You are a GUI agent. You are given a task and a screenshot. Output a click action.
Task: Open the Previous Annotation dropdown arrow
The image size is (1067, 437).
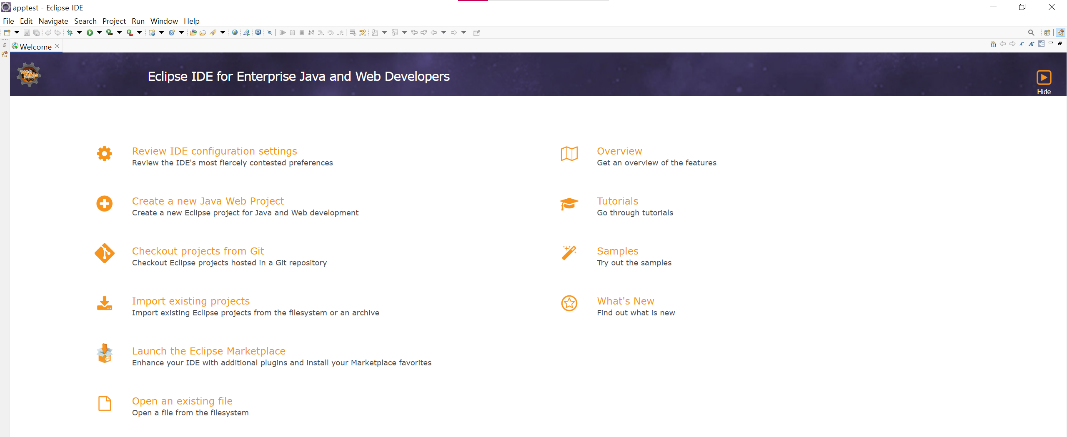click(404, 32)
